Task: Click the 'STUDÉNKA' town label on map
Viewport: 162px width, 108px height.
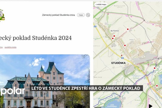Action: click(x=118, y=63)
